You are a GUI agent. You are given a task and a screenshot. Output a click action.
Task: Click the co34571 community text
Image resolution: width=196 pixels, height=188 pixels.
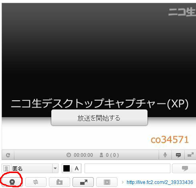point(170,139)
